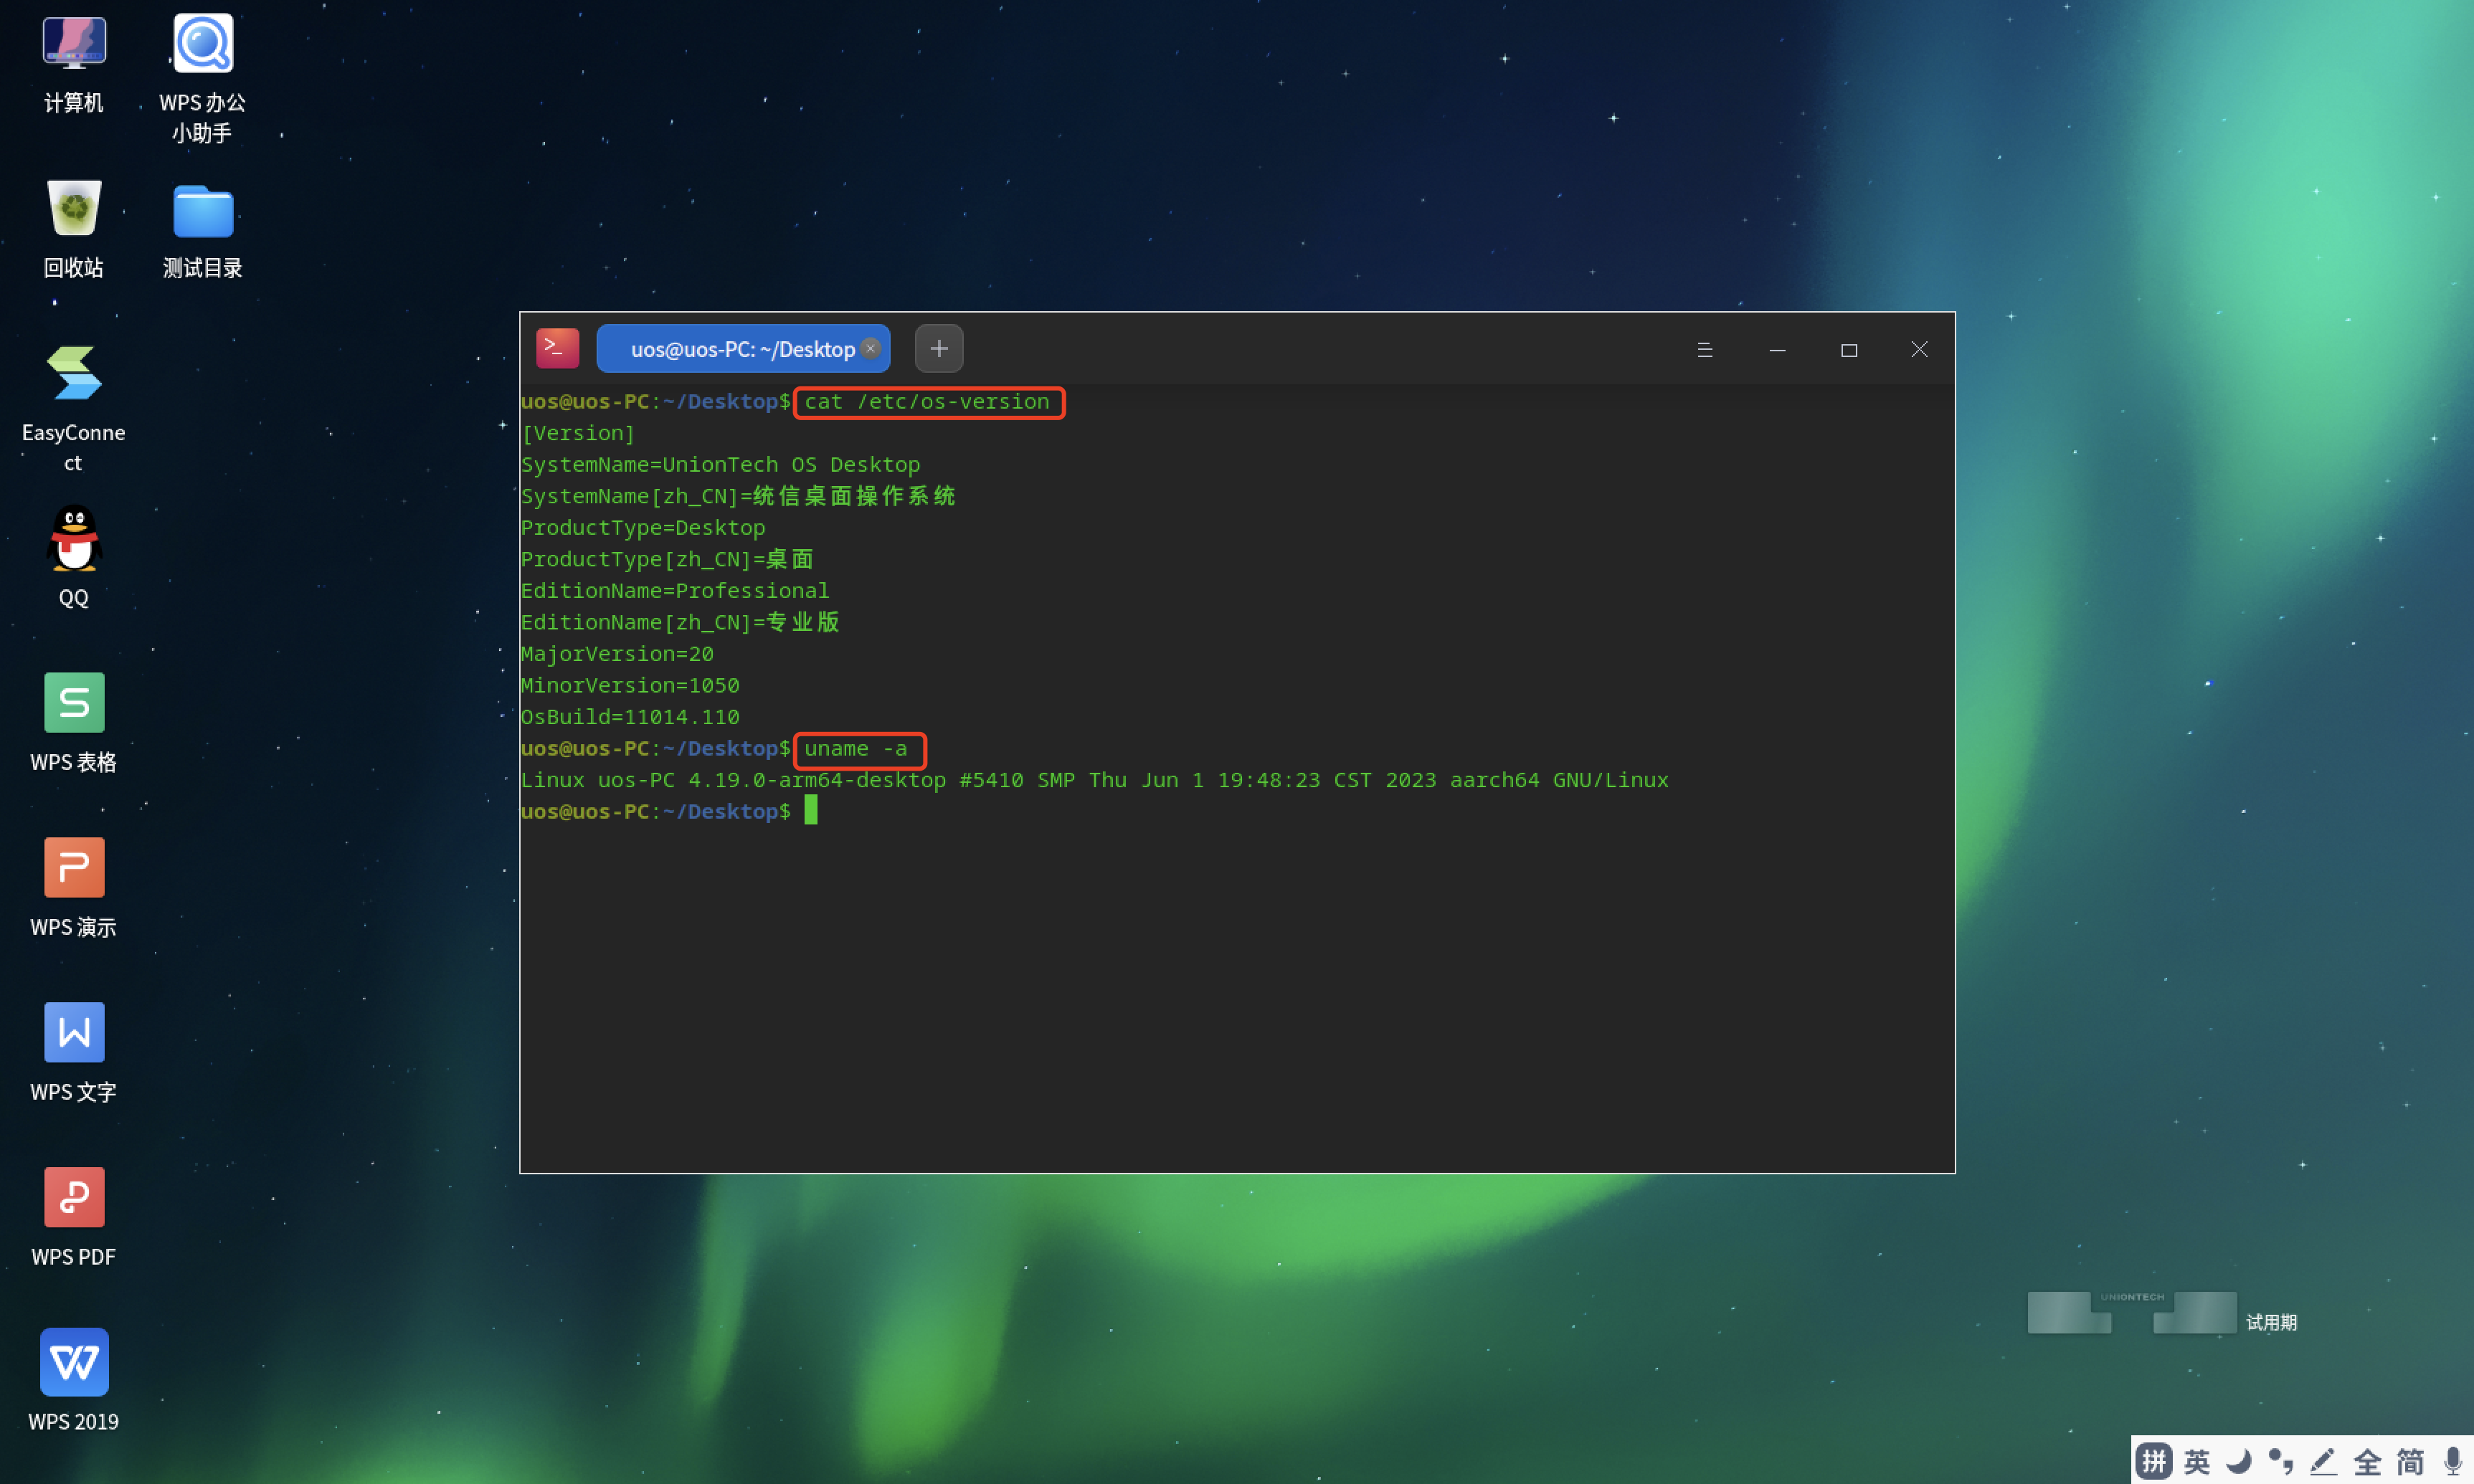Launch the QQ penguin icon
The image size is (2474, 1484).
click(74, 539)
